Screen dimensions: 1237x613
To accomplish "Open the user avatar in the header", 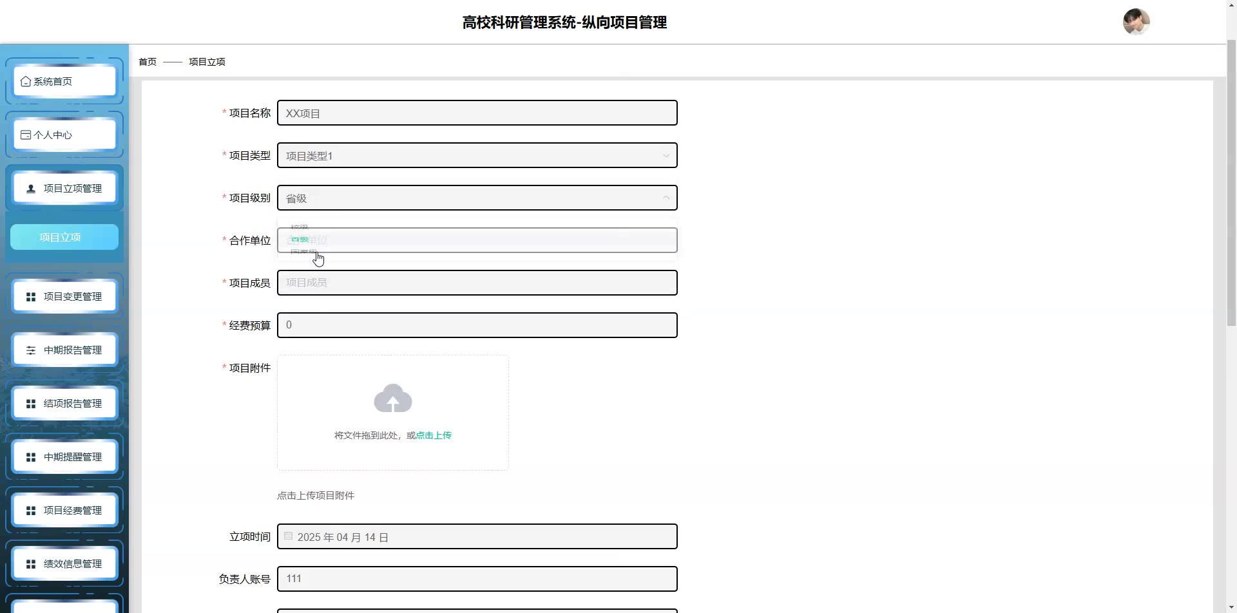I will (1136, 22).
